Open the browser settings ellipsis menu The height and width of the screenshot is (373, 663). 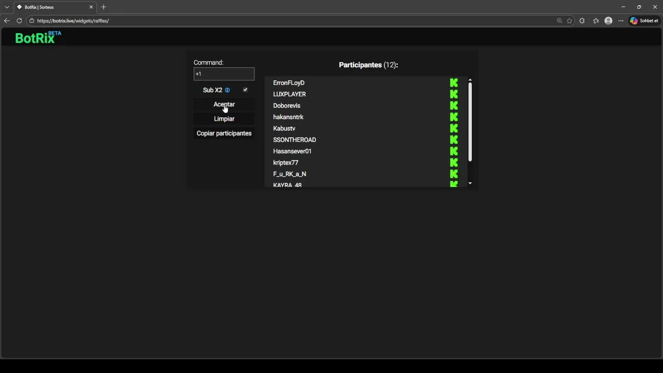click(621, 21)
